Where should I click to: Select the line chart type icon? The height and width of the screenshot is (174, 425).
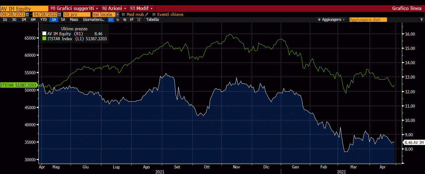111,20
